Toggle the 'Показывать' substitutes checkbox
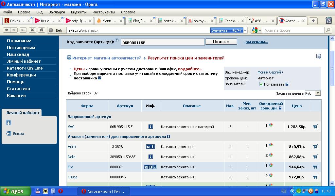 (261, 84)
